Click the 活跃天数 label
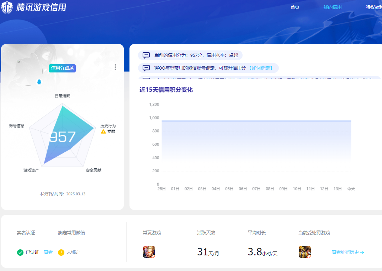The image size is (382, 271). pos(206,233)
